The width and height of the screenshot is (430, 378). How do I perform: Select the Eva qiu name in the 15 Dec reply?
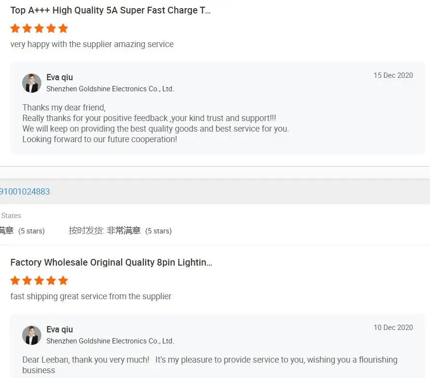pyautogui.click(x=60, y=77)
